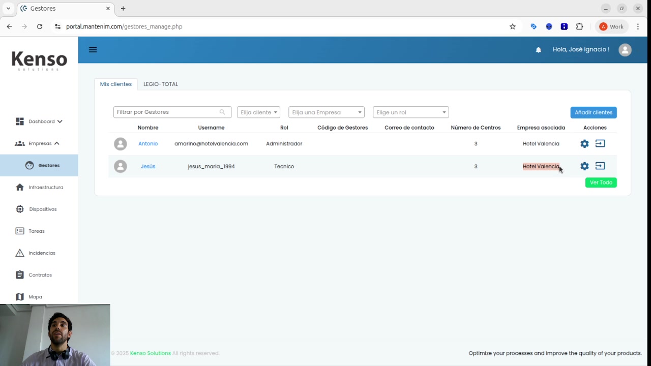Open the Elija una Empresa dropdown

point(326,112)
